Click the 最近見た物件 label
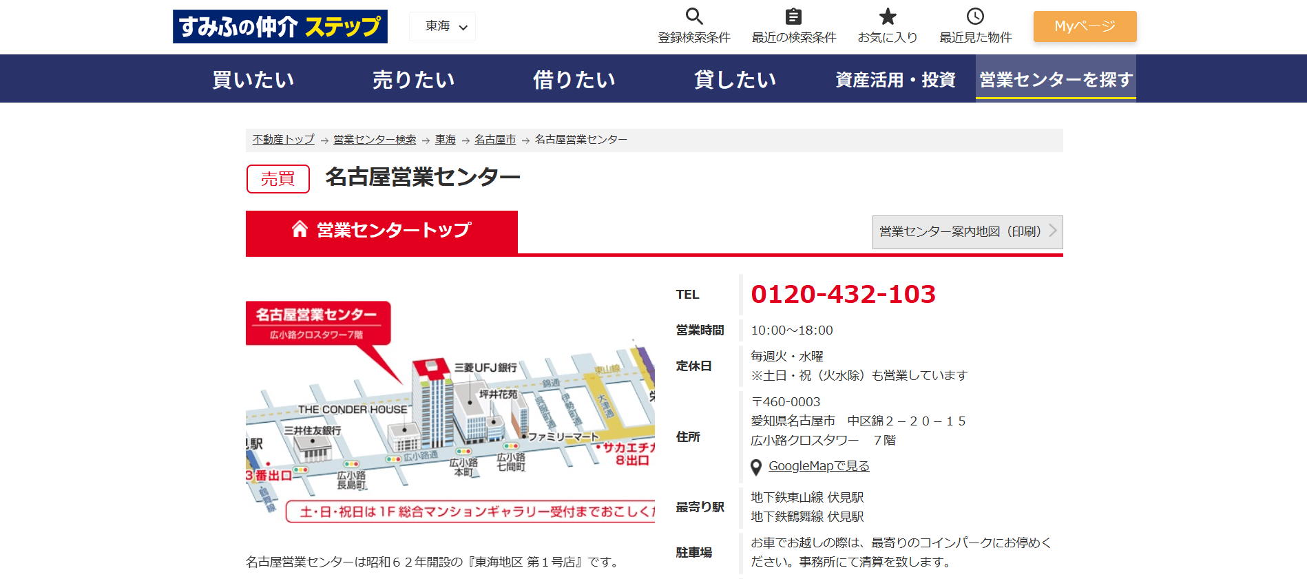This screenshot has height=579, width=1307. 976,37
